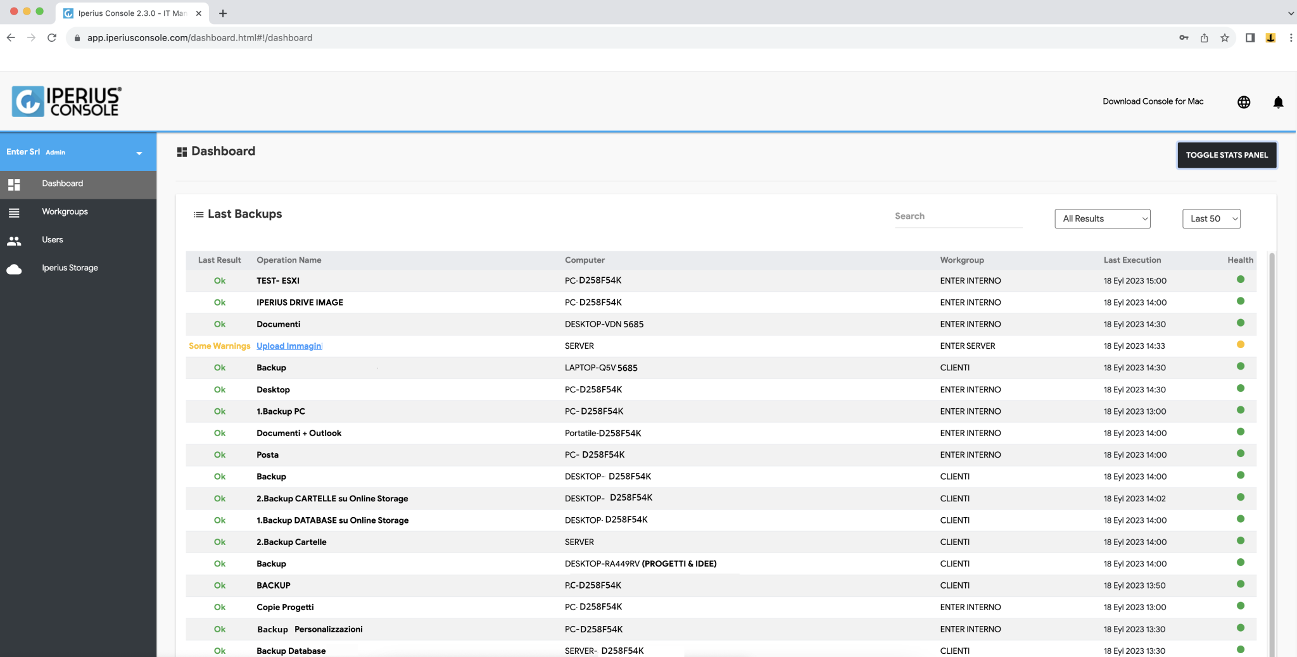Sort by the Last Execution column header
This screenshot has height=657, width=1297.
[1132, 260]
